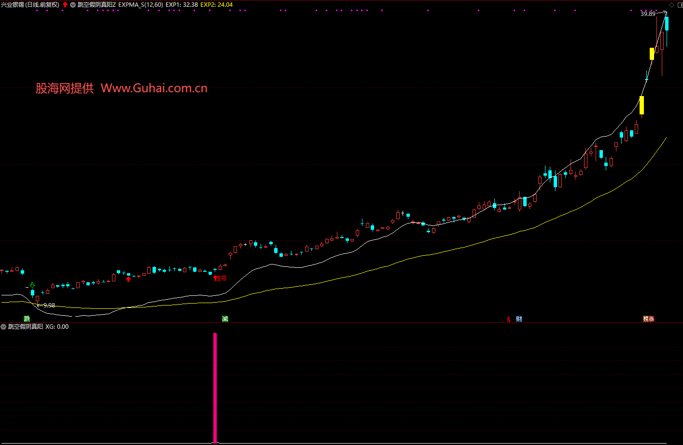Click the 兴业银锡 (日线.前复权) stock title
This screenshot has width=683, height=445.
point(30,5)
